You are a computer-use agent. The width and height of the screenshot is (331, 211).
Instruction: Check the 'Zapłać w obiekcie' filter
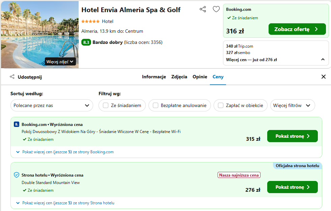tap(221, 105)
